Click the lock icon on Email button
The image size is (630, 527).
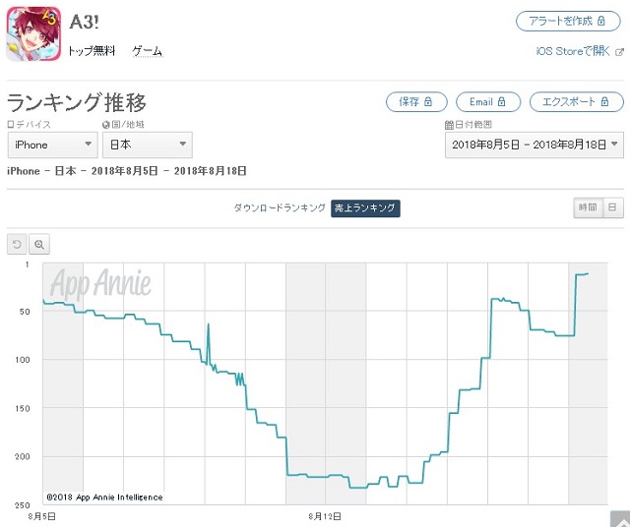[x=501, y=101]
